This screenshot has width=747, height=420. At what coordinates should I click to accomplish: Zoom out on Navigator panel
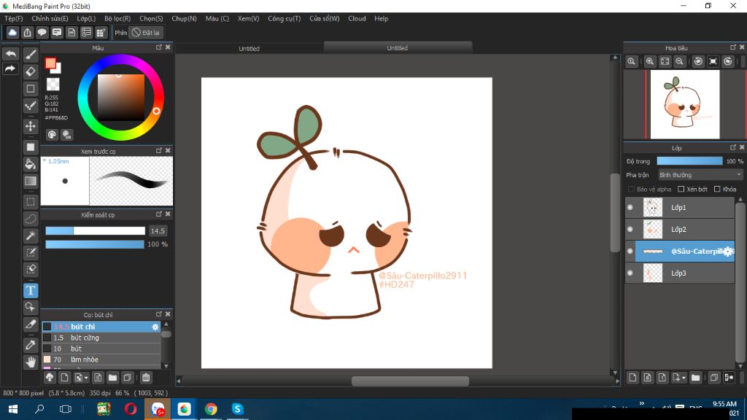tap(680, 61)
